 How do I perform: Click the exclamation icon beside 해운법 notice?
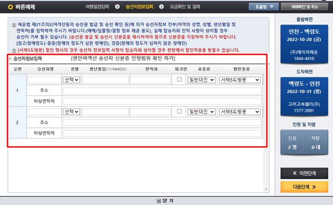coord(14,25)
